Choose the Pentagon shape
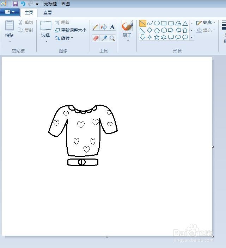 click(157, 30)
